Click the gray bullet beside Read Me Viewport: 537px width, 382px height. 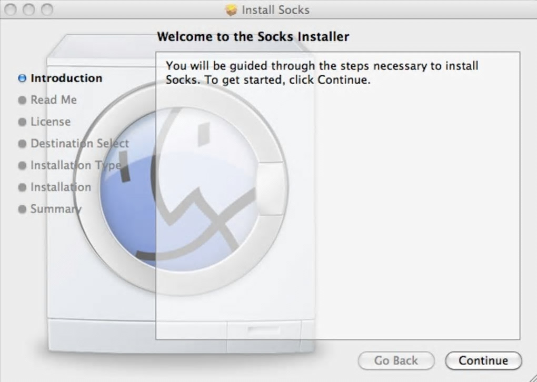point(22,100)
